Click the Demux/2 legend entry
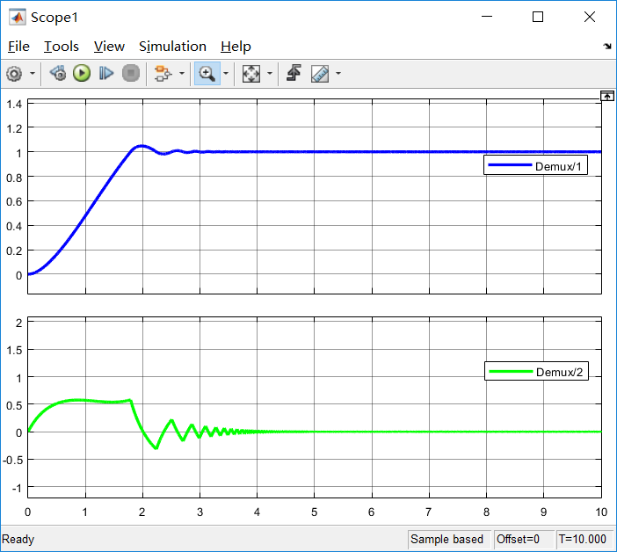617x552 pixels. click(536, 371)
